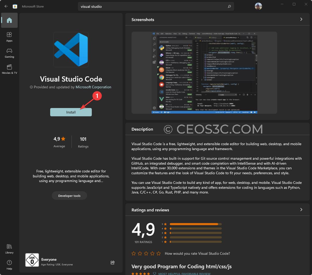This screenshot has width=312, height=275.
Task: Click the short description beginning 'Free, lightweight, extensible'
Action: (x=71, y=176)
